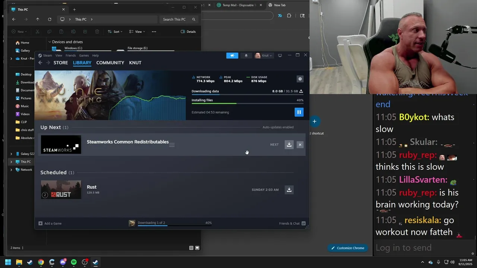The width and height of the screenshot is (477, 268).
Task: Click the Friends & Chat button
Action: (x=292, y=223)
